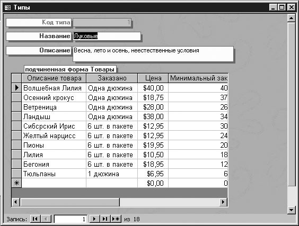Select the Заказано column header
The height and width of the screenshot is (226, 299).
[112, 78]
